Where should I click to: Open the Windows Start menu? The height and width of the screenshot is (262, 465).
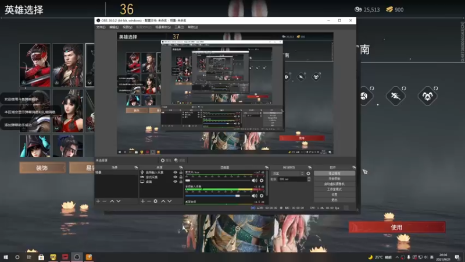coord(6,257)
